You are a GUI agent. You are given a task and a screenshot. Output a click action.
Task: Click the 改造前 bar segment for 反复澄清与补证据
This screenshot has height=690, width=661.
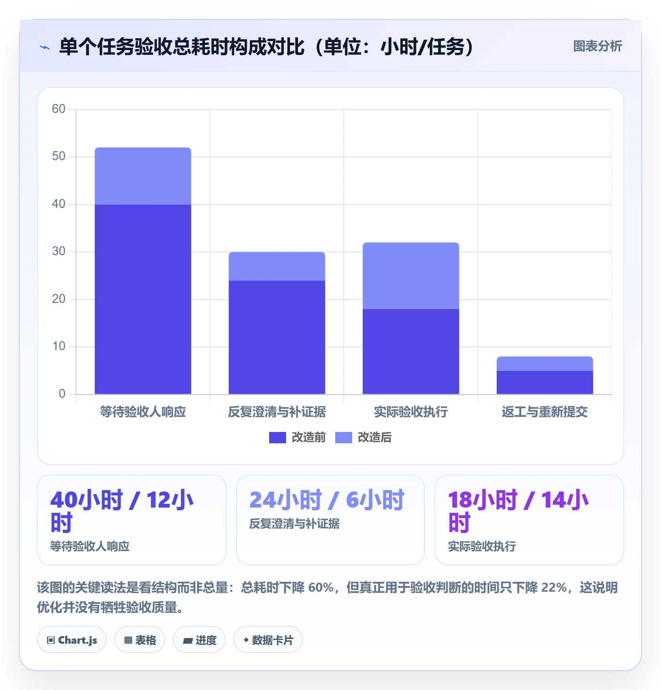(277, 337)
